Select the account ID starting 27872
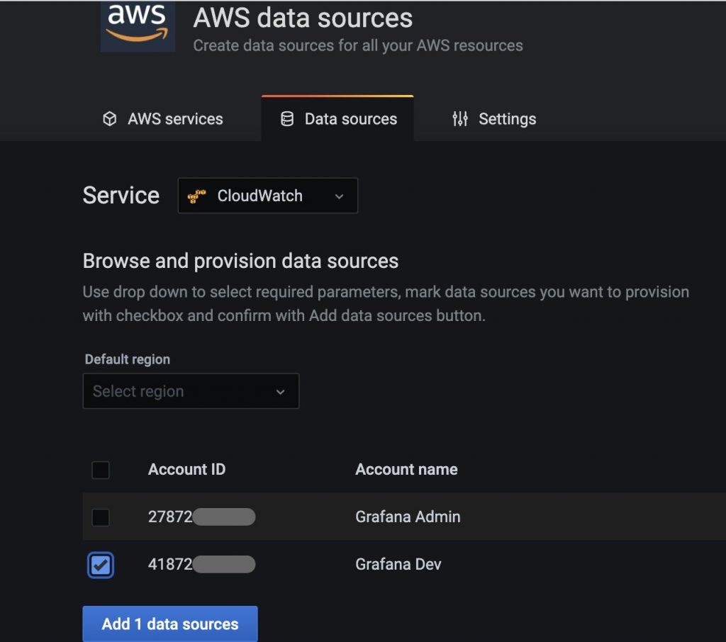 coord(201,517)
